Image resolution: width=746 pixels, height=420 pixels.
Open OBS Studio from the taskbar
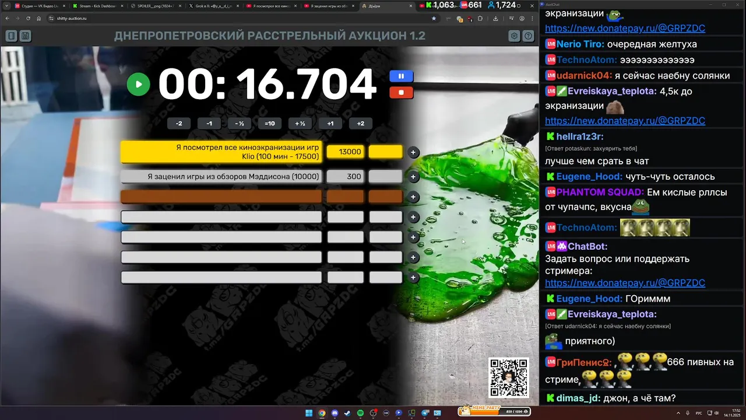click(373, 413)
